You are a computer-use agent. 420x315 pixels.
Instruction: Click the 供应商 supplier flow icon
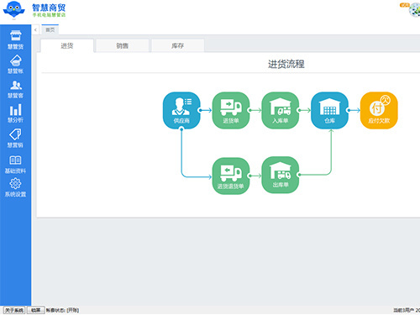[x=181, y=110]
